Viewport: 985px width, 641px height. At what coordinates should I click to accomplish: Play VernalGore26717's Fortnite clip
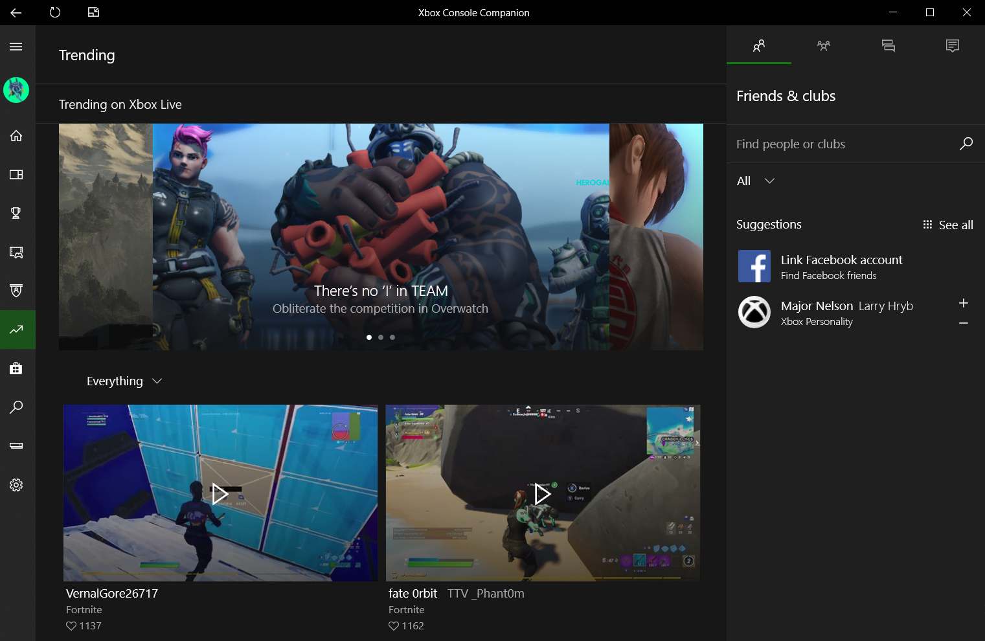coord(220,494)
